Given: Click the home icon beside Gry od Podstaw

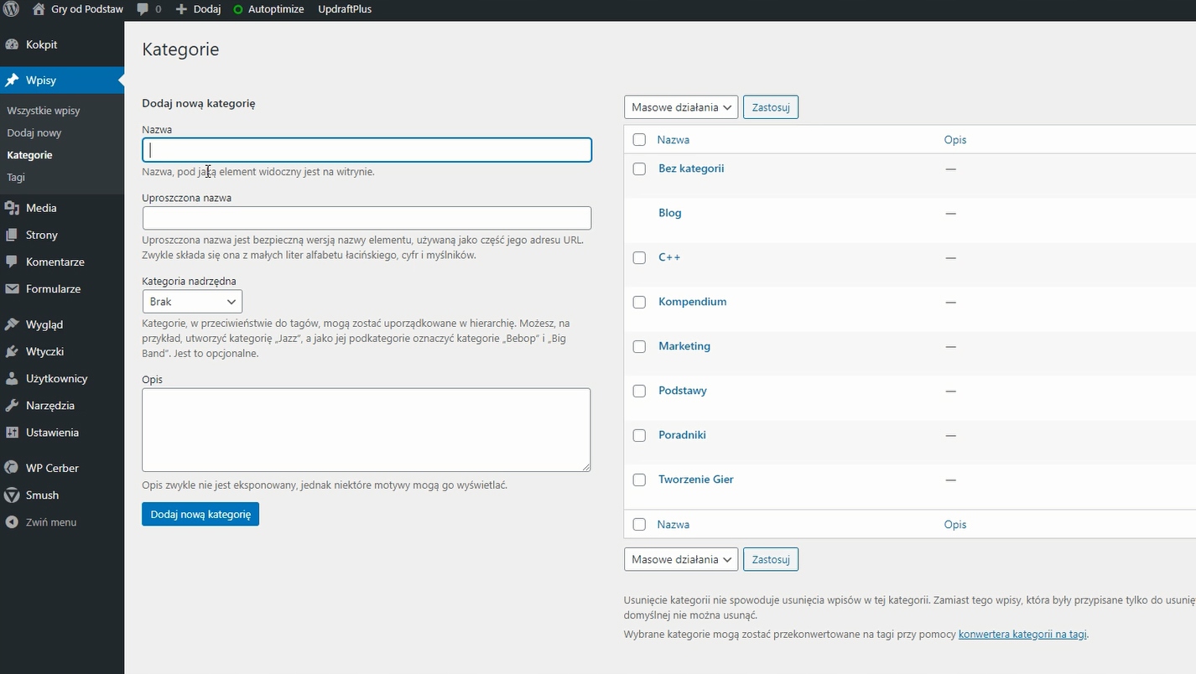Looking at the screenshot, I should coord(39,9).
